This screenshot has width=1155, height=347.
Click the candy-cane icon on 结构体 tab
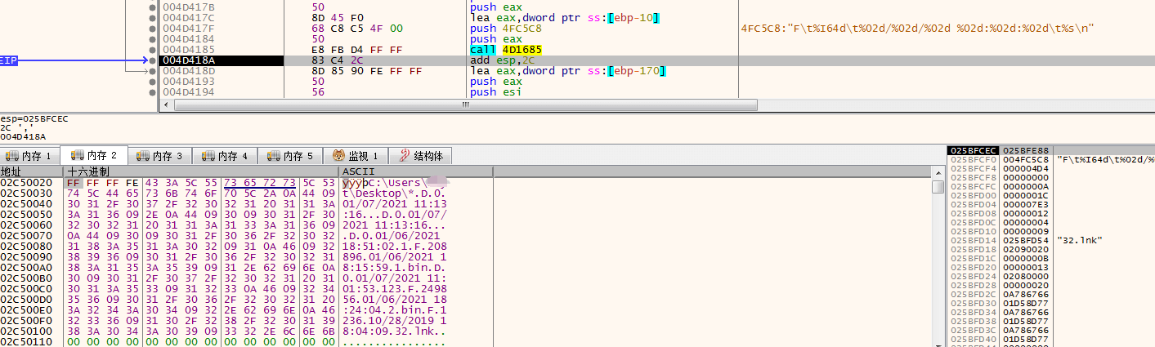click(x=404, y=156)
